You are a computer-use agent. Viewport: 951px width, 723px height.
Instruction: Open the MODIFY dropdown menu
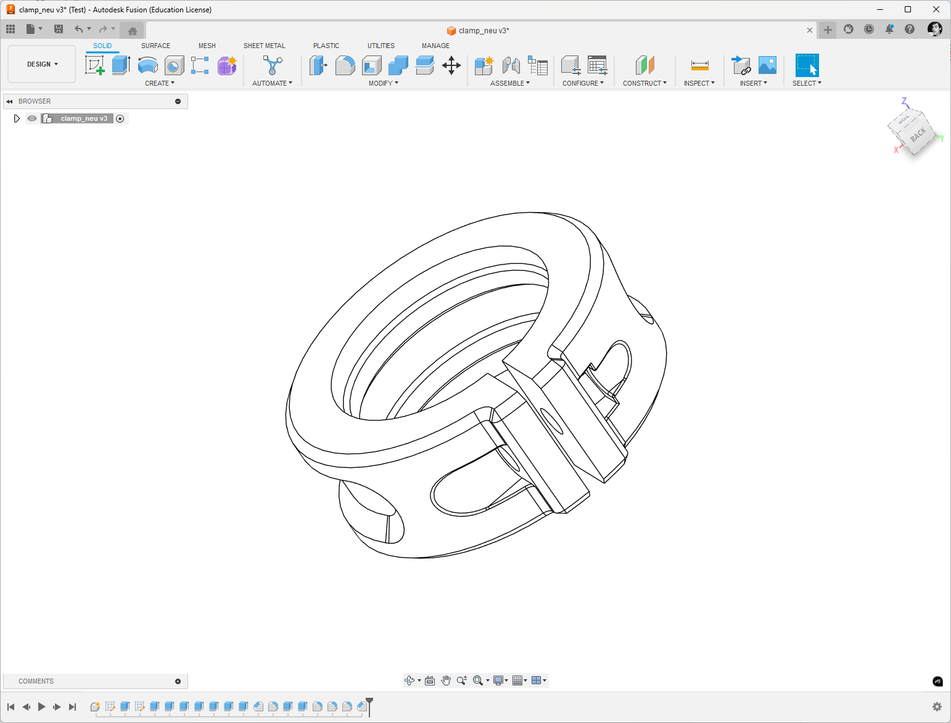tap(384, 83)
